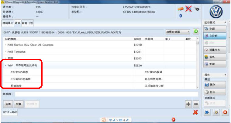Click the red circle X icon in status bar
Image resolution: width=231 pixels, height=123 pixels.
(174, 120)
